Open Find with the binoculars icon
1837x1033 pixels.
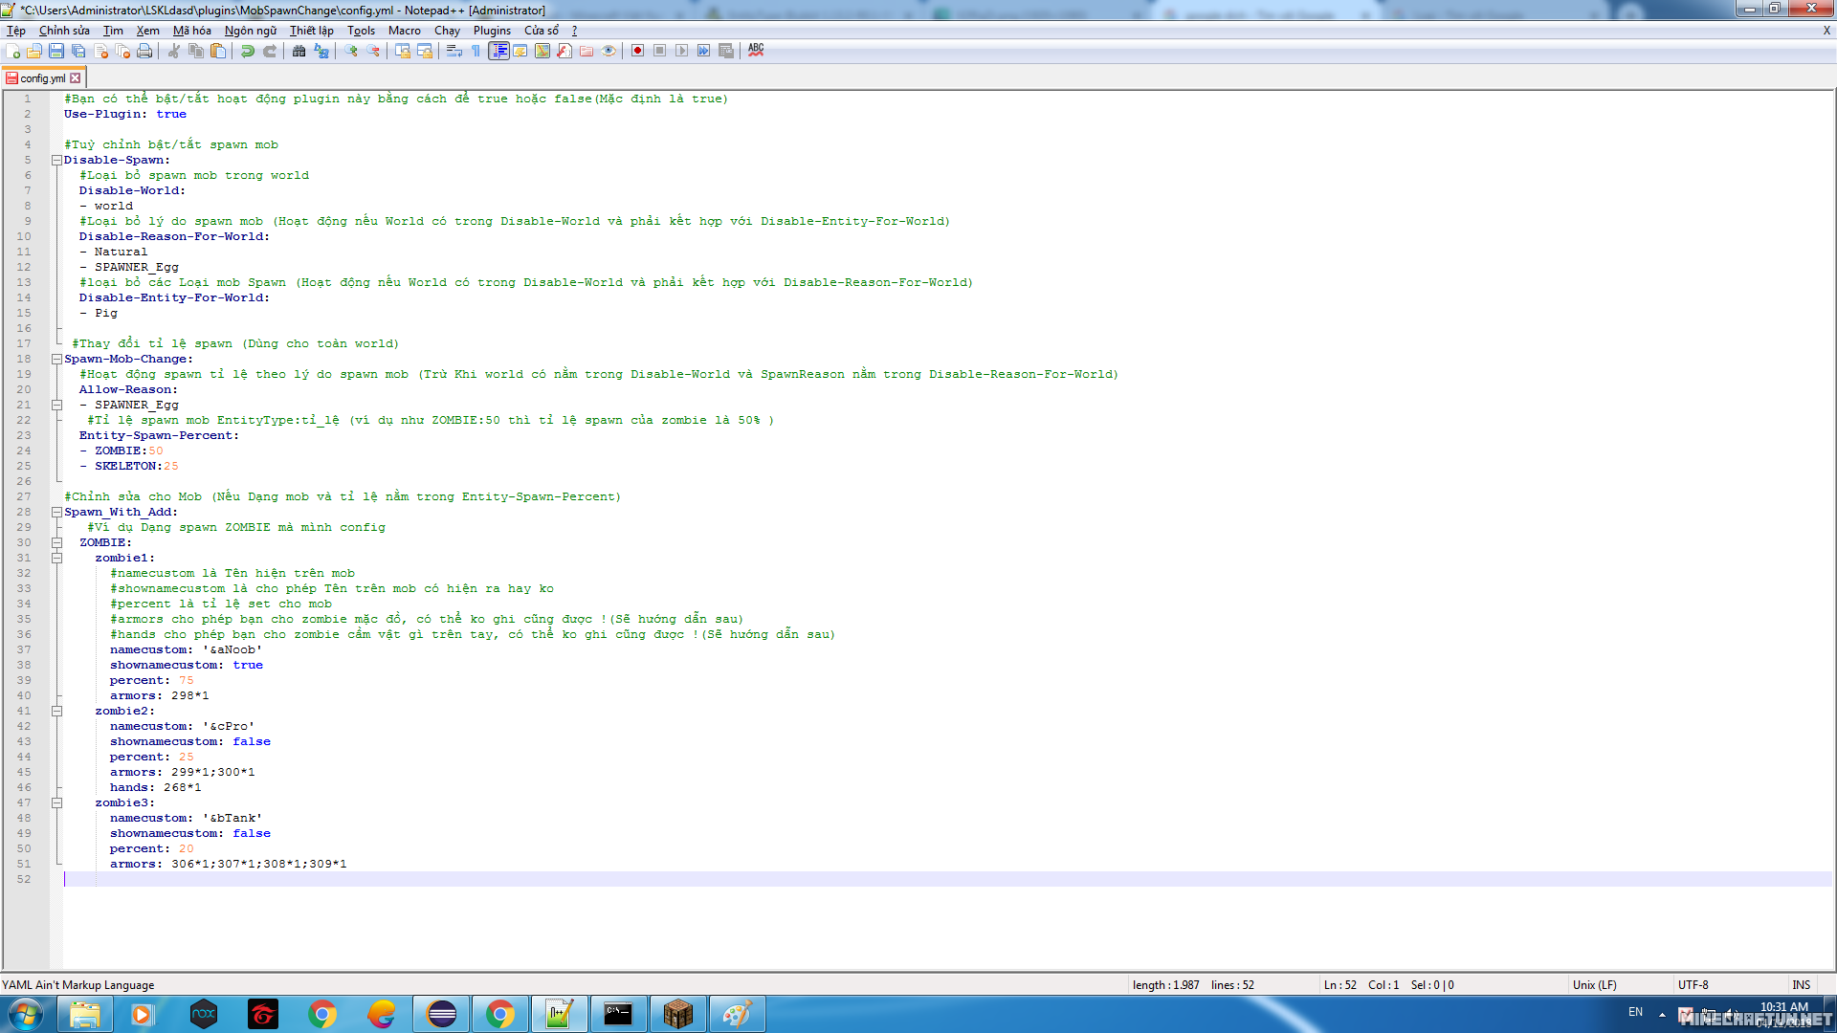coord(299,51)
